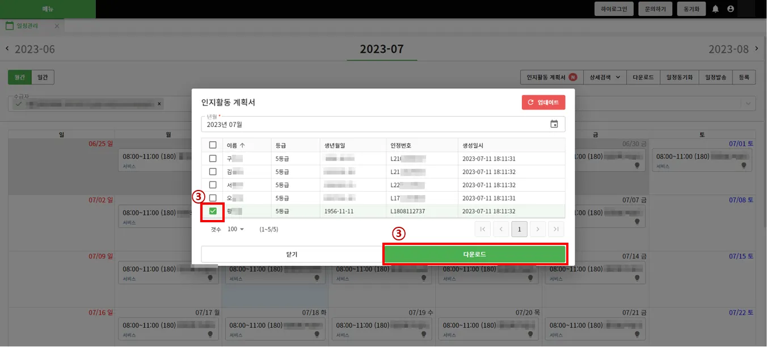The image size is (767, 347).
Task: Click the lightbulb on the 07/07 금 event
Action: (x=637, y=222)
